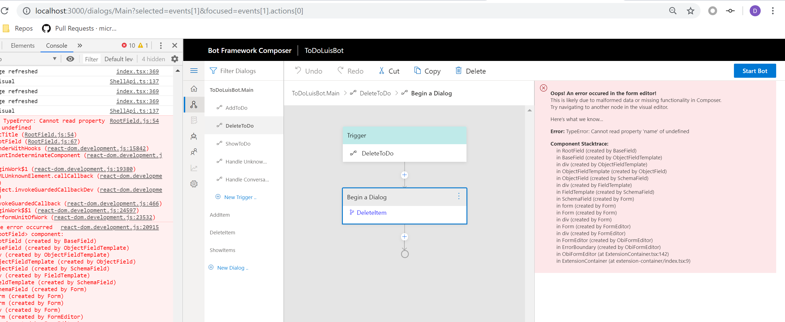
Task: Open the Composer settings gear in sidebar
Action: (x=194, y=184)
